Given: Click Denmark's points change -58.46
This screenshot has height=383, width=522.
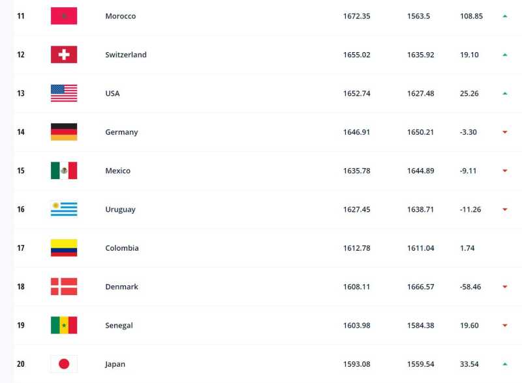Looking at the screenshot, I should [470, 287].
